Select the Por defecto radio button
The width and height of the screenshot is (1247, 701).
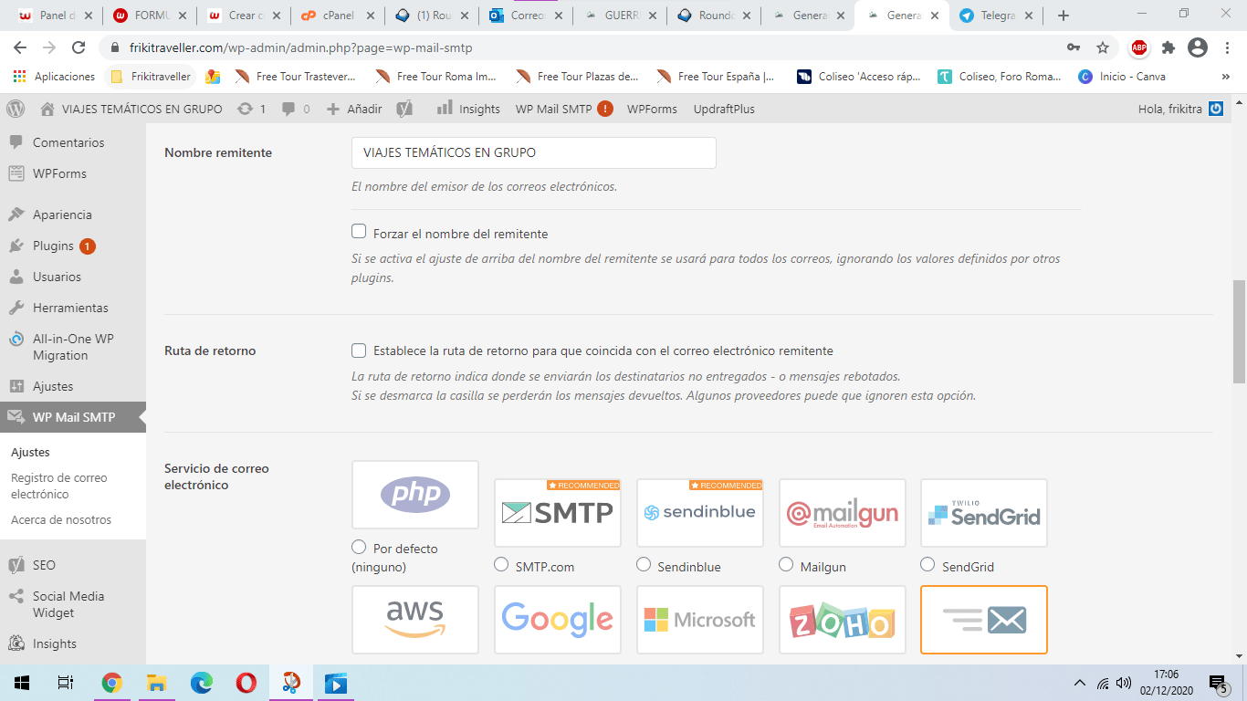click(x=359, y=547)
